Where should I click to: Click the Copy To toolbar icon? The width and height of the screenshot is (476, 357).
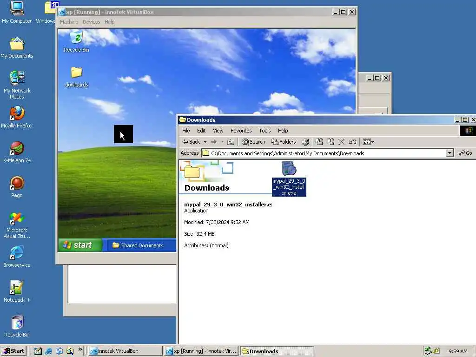click(x=331, y=142)
